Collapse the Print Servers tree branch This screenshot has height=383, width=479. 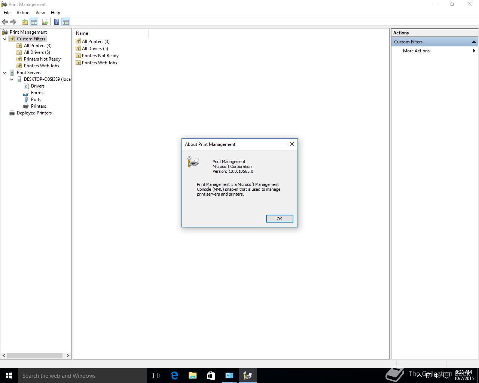[x=5, y=73]
